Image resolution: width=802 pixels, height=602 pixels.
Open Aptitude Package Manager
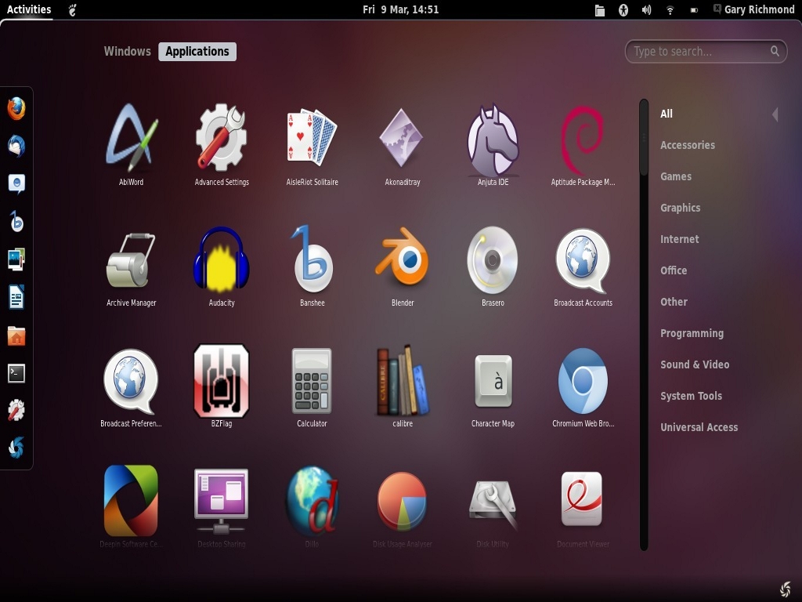(583, 144)
